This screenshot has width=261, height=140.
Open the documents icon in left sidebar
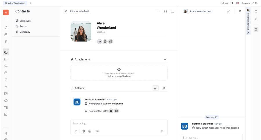pos(6,80)
